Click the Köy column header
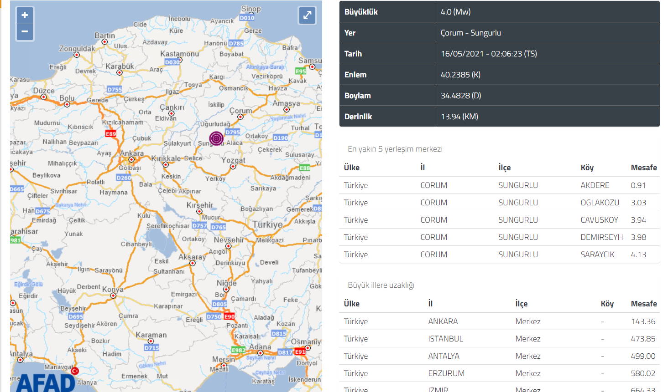Viewport: 668px width, 392px height. pyautogui.click(x=587, y=168)
